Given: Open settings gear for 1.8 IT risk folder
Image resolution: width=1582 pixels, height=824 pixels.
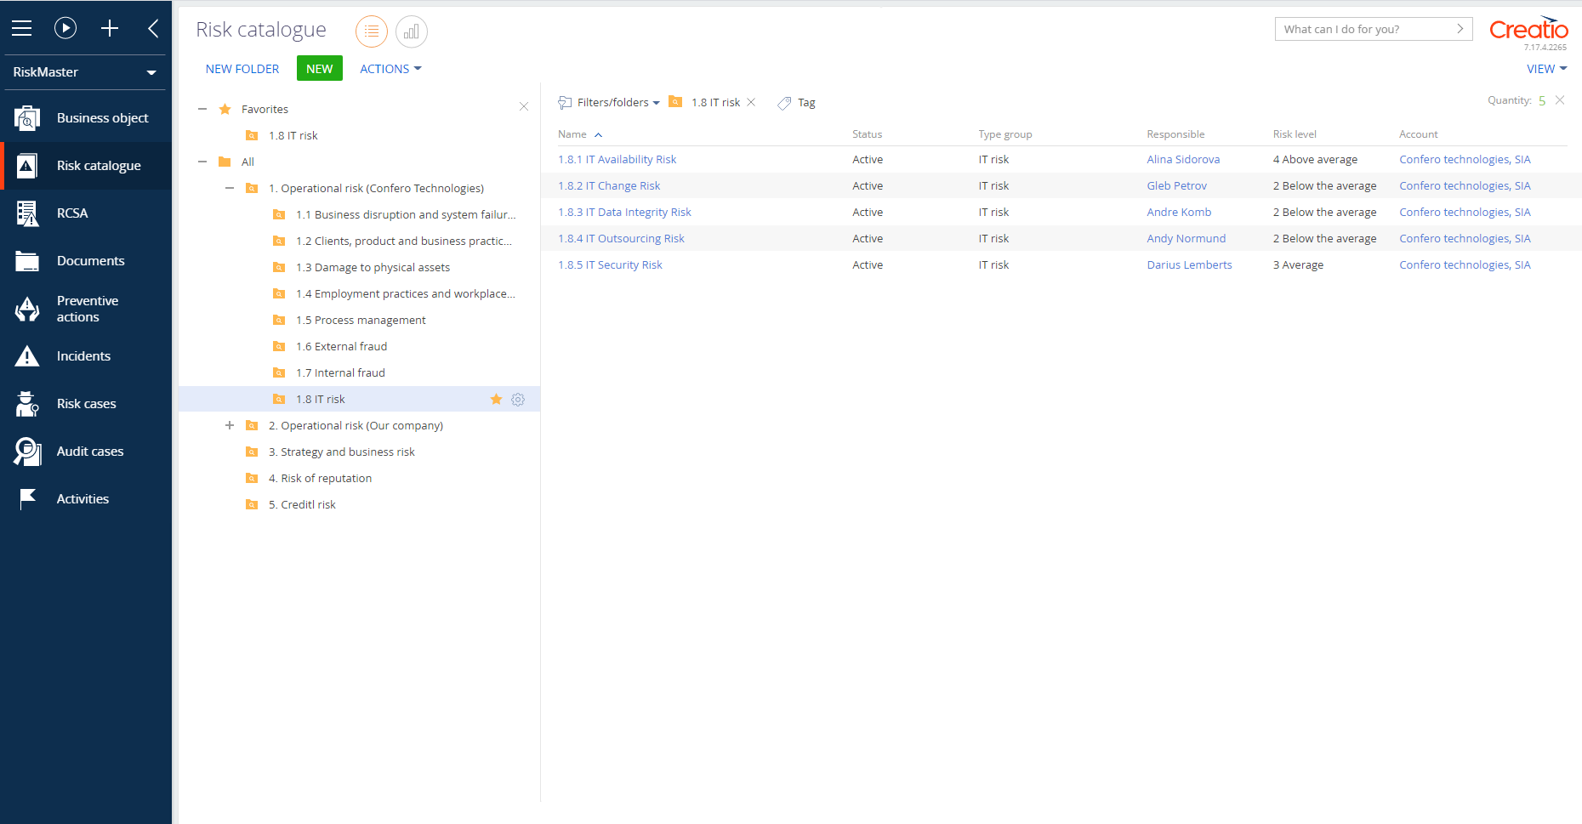Looking at the screenshot, I should 518,400.
